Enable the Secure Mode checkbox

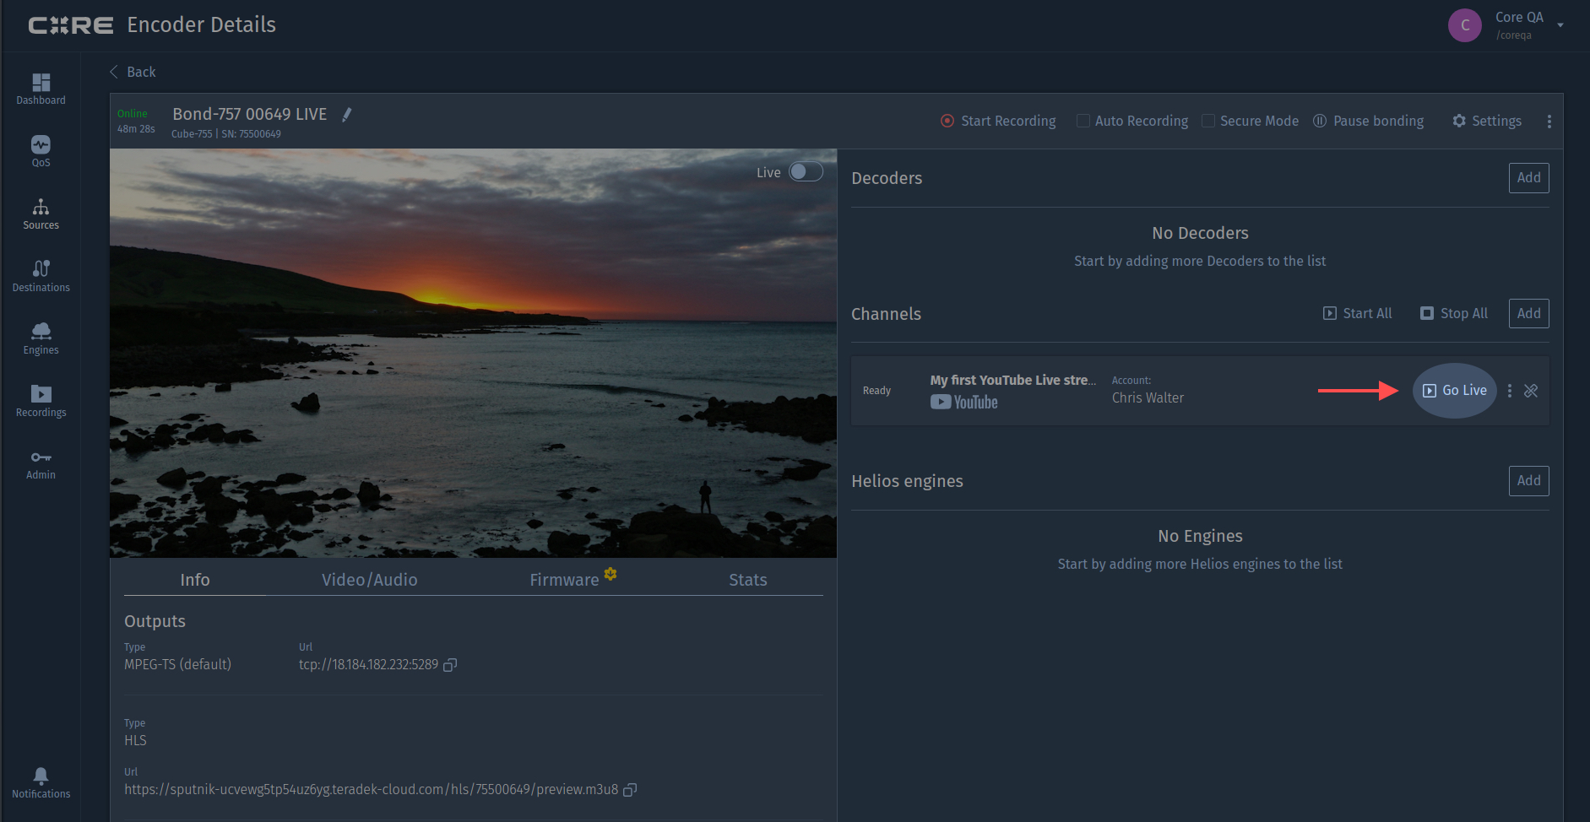point(1207,121)
